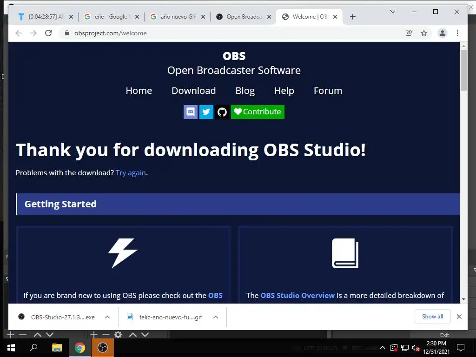This screenshot has width=476, height=357.
Task: Open the GitHub icon link
Action: (222, 112)
